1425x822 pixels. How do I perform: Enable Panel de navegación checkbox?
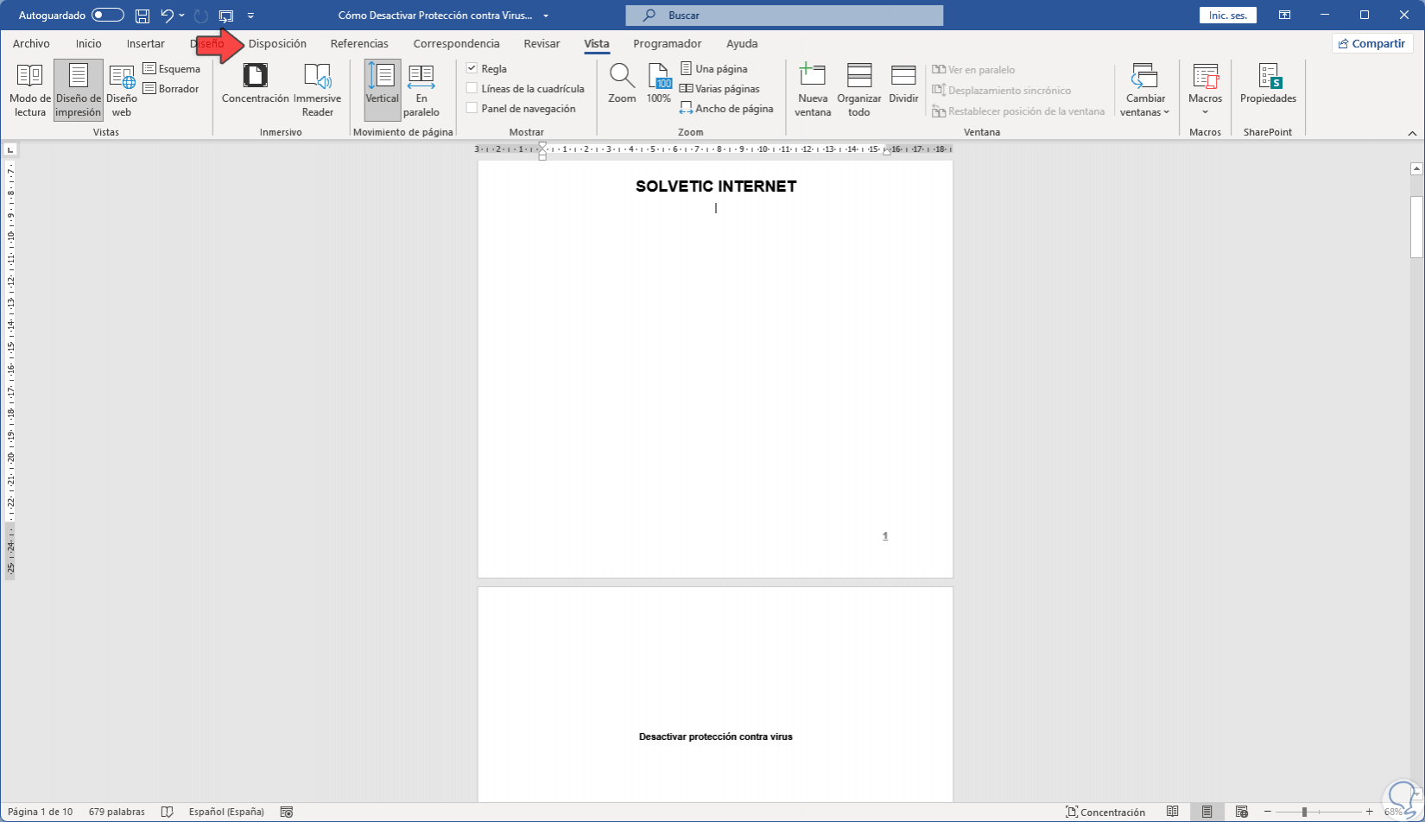pyautogui.click(x=472, y=108)
